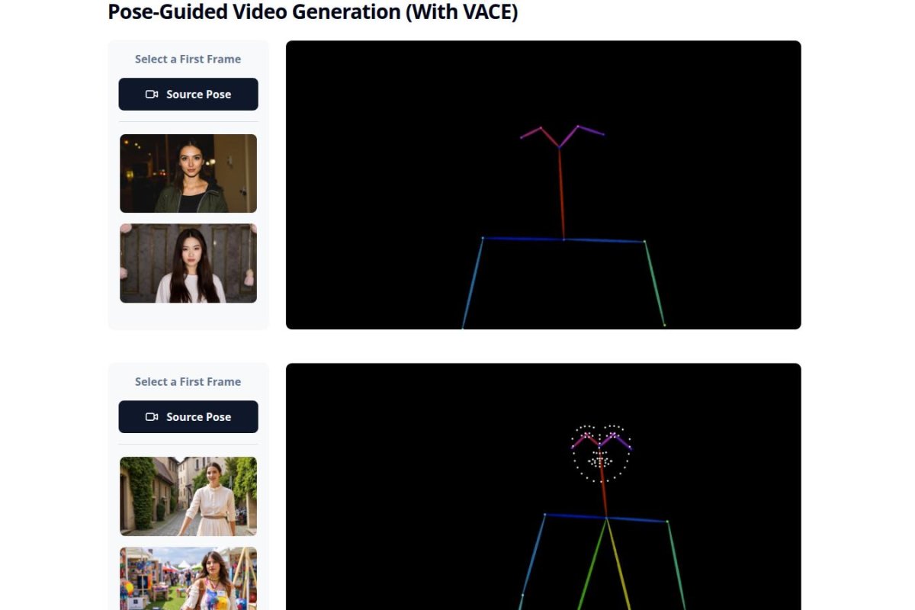This screenshot has width=915, height=610.
Task: Click the red neck line in faceless skeleton
Action: 561,194
